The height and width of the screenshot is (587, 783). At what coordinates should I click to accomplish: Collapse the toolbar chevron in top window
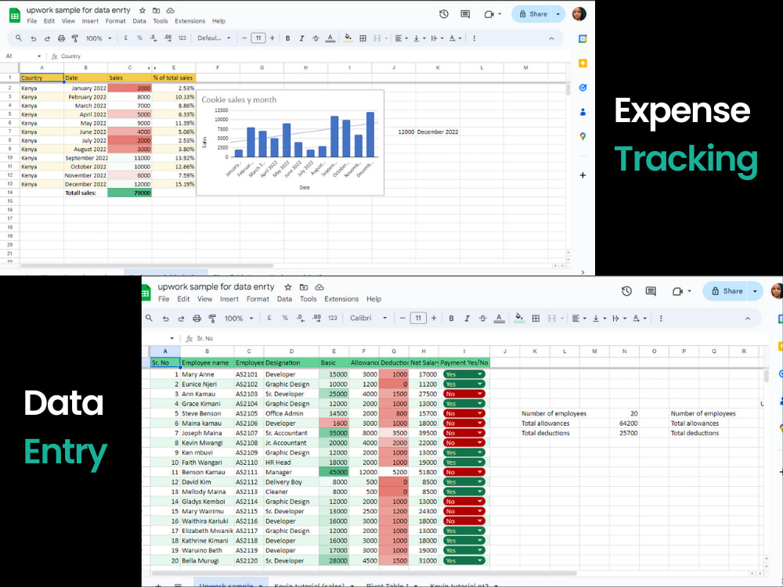pyautogui.click(x=551, y=38)
